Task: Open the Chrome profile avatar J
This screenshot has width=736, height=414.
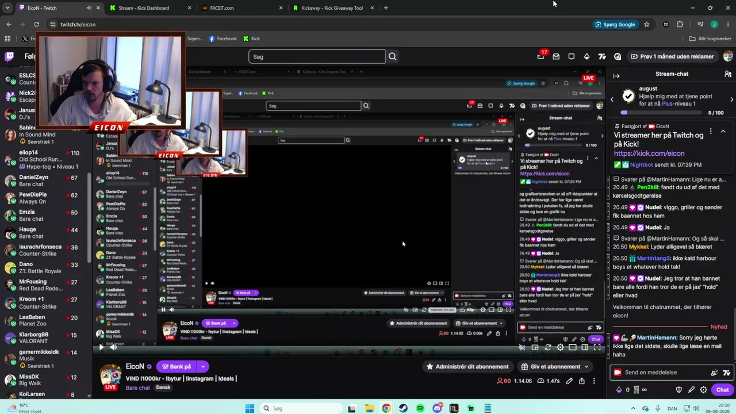Action: pos(714,24)
